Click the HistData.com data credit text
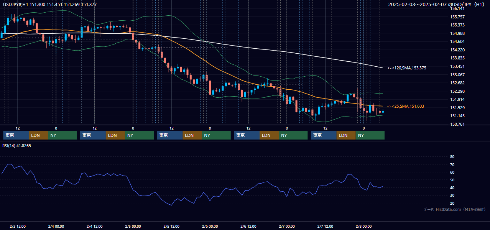490x230 pixels. 455,209
